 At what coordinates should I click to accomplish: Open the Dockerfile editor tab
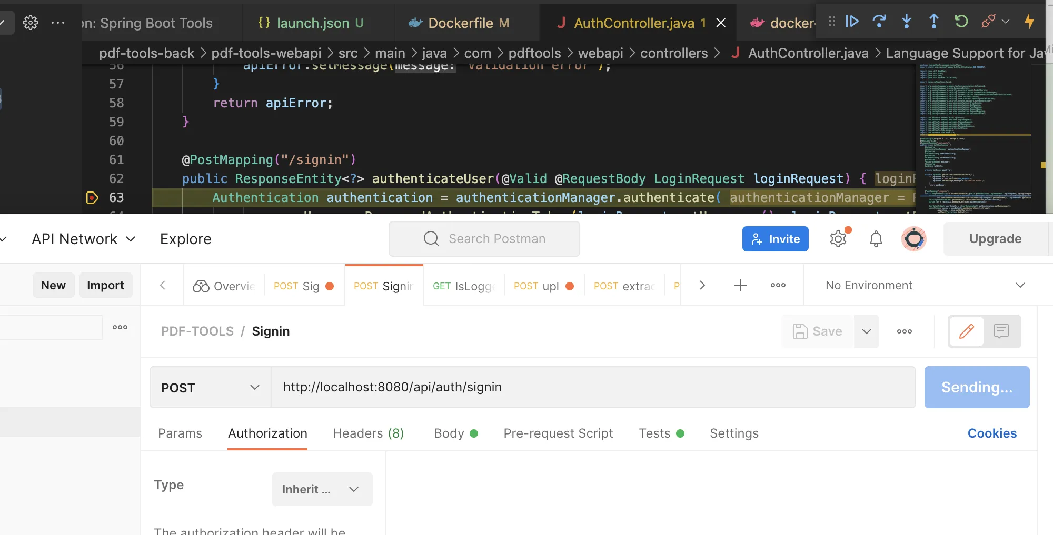coord(460,23)
